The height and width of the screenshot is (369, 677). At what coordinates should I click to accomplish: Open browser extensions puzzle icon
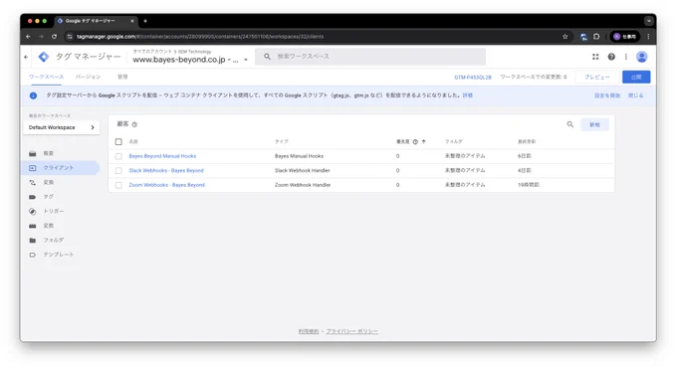[x=596, y=37]
